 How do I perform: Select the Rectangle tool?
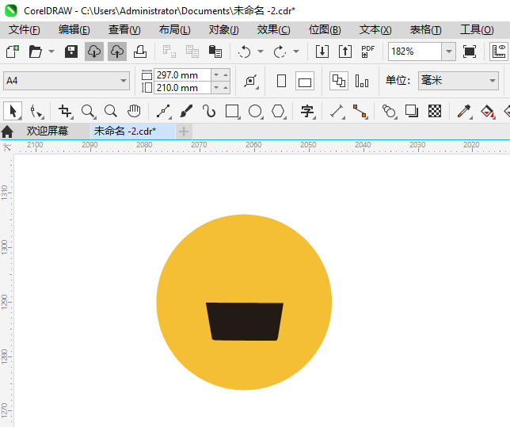(x=233, y=112)
